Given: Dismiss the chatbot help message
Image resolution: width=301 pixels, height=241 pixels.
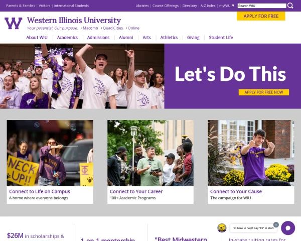Looking at the screenshot, I should coord(276,224).
